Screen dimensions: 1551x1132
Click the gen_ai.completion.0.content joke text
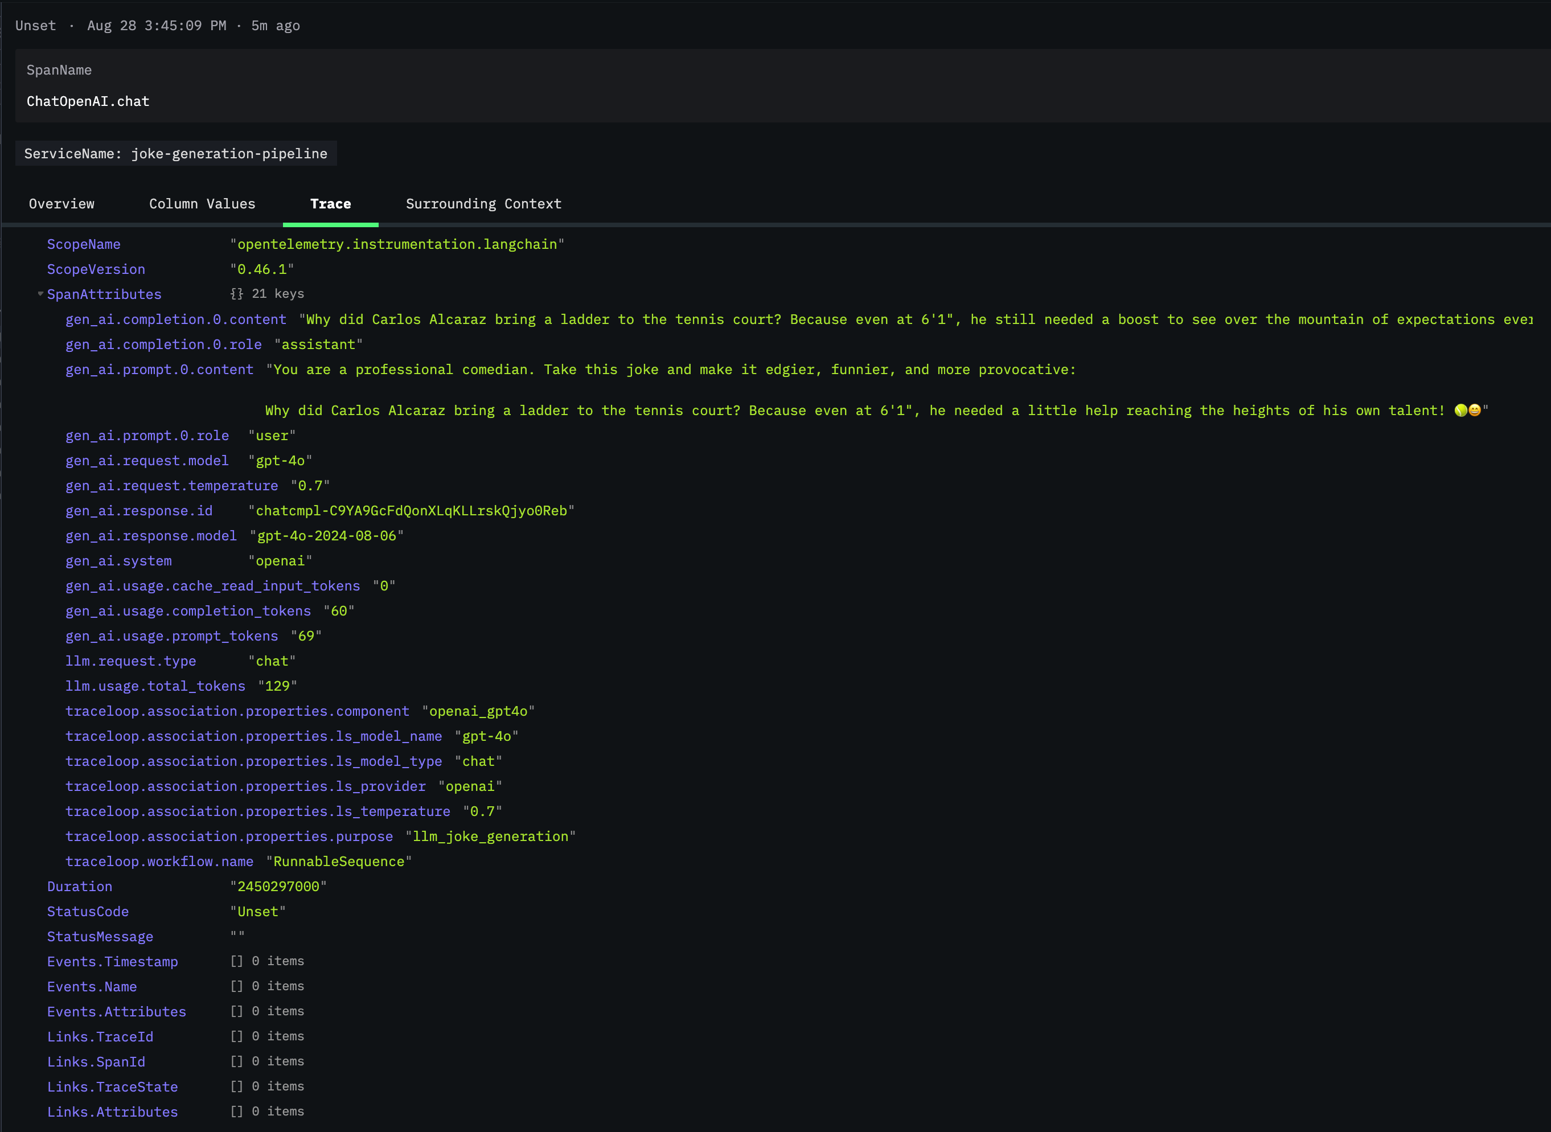pos(891,320)
